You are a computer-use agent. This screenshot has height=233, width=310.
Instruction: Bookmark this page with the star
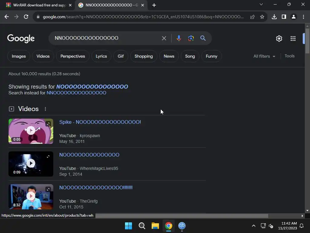point(262,17)
